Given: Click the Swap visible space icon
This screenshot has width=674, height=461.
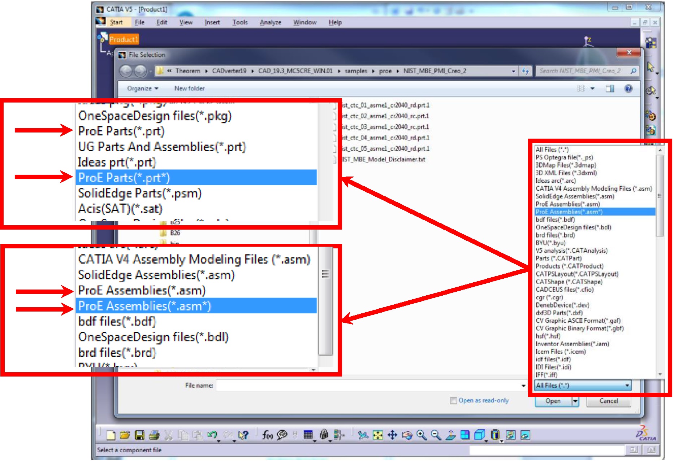Looking at the screenshot, I should click(x=525, y=435).
